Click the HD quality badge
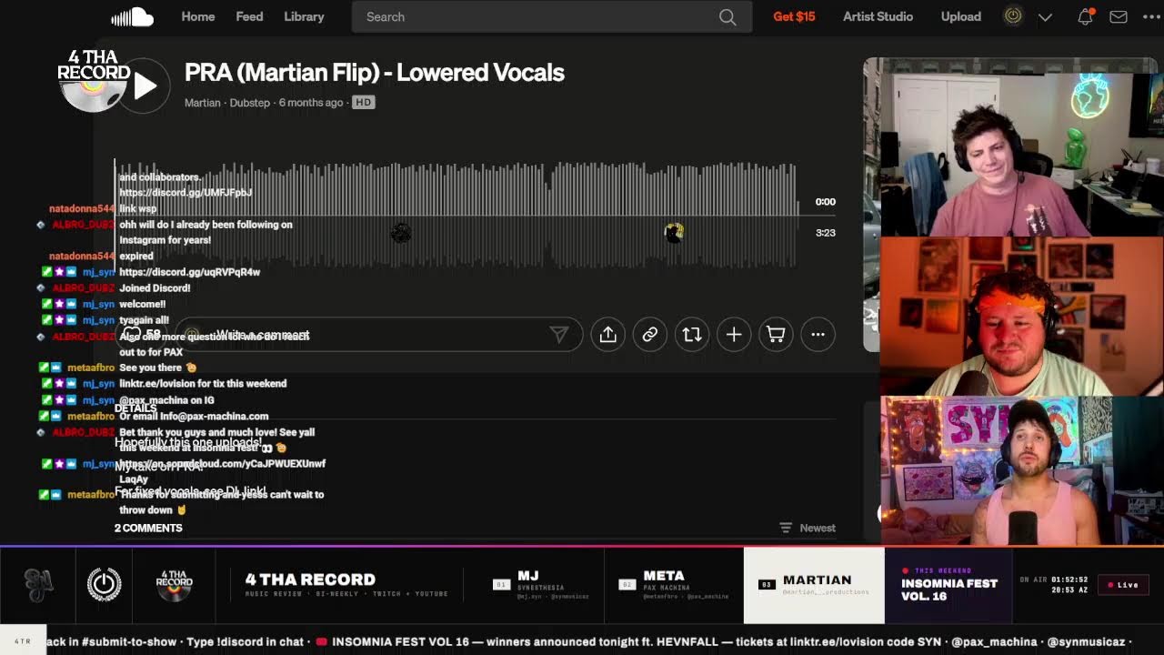1164x655 pixels. click(363, 103)
